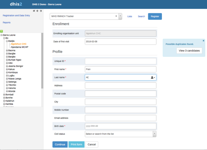Switch to the Lists tab
This screenshot has width=207, height=150.
click(130, 16)
